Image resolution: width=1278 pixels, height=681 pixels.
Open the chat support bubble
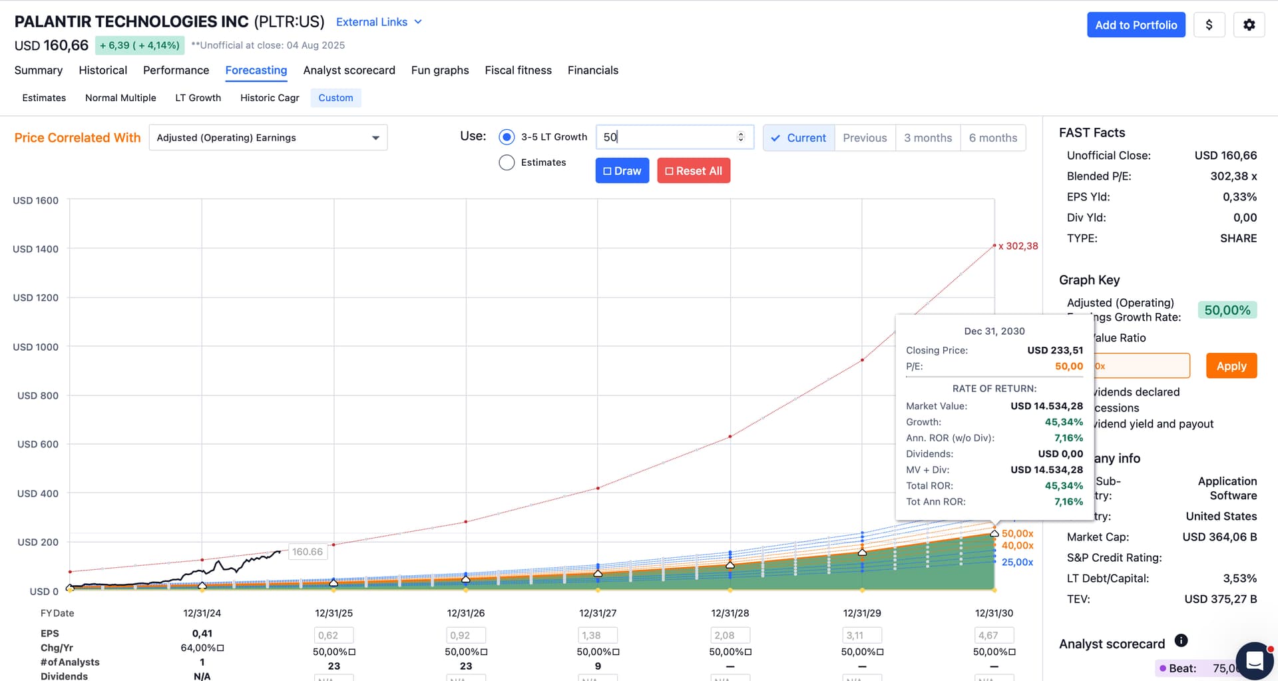click(x=1255, y=660)
